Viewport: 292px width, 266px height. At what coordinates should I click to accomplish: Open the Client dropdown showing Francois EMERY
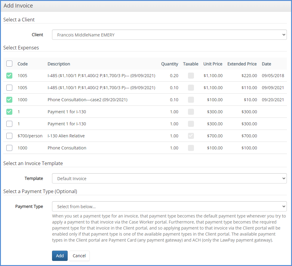click(169, 35)
